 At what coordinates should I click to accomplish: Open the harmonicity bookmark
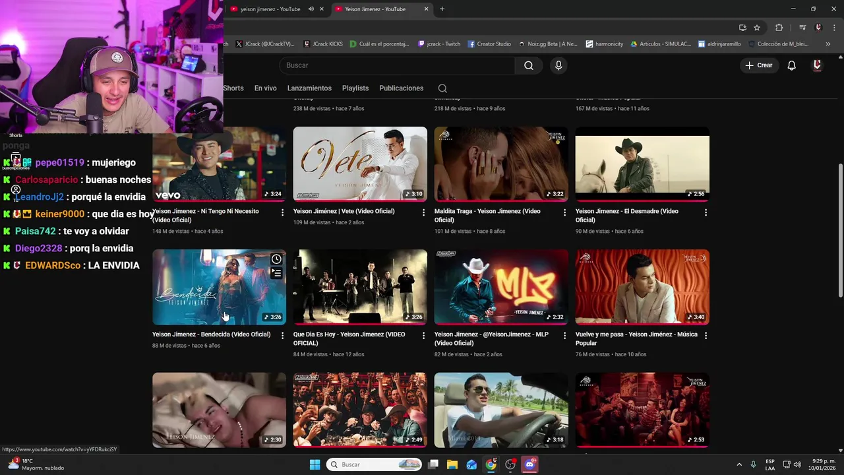[605, 44]
